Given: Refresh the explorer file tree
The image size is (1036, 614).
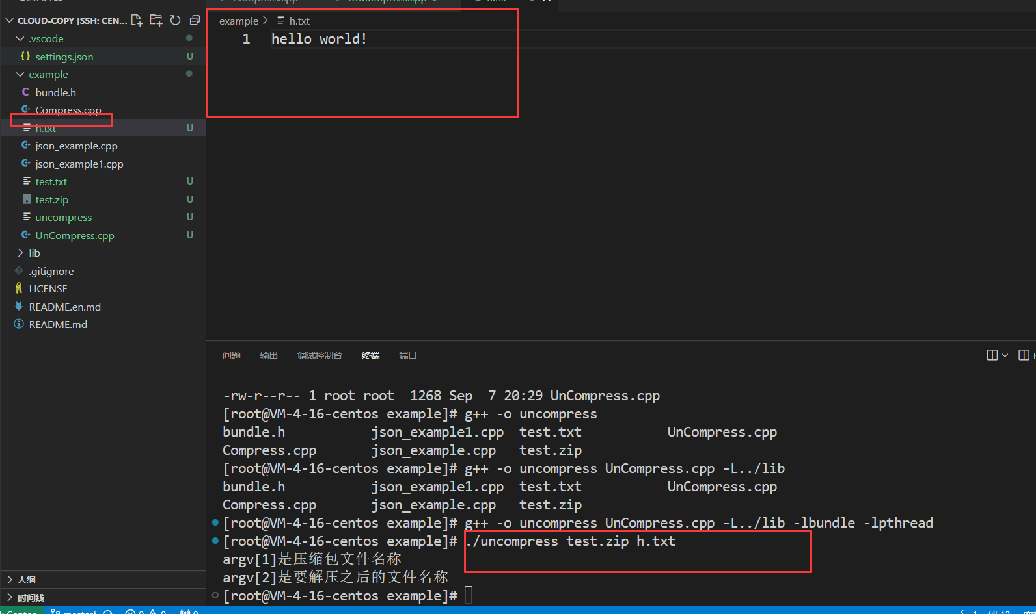Looking at the screenshot, I should tap(175, 20).
